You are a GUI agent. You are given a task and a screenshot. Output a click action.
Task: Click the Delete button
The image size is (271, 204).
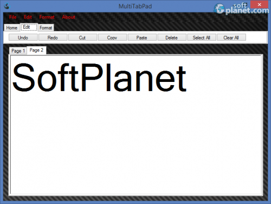[x=172, y=37]
